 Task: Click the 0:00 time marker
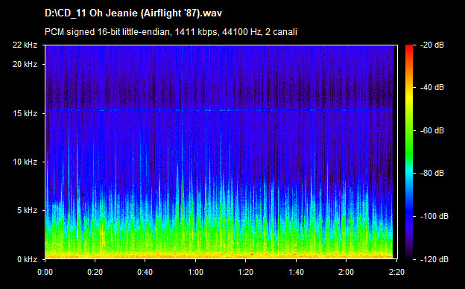click(45, 272)
